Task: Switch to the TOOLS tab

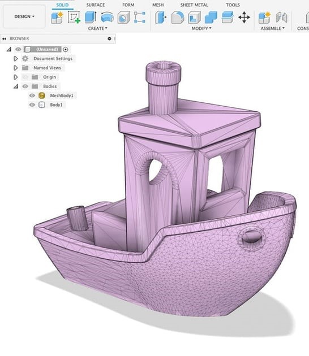Action: click(233, 5)
